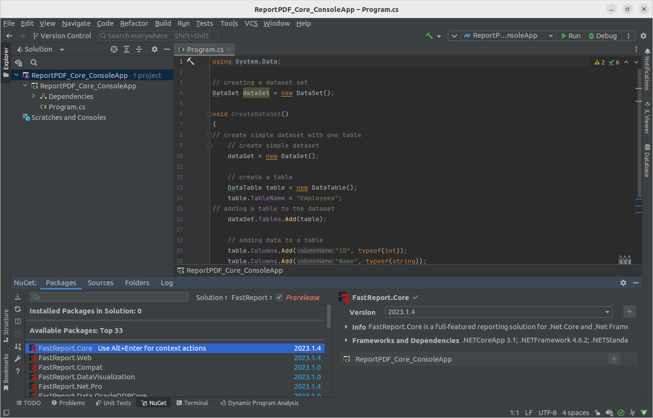The height and width of the screenshot is (418, 653).
Task: Expand the Info section of FastReport.Core
Action: [x=346, y=327]
